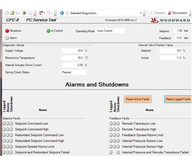Click the Electronics Temperature 25.2 value
This screenshot has height=166, width=192.
(73, 58)
